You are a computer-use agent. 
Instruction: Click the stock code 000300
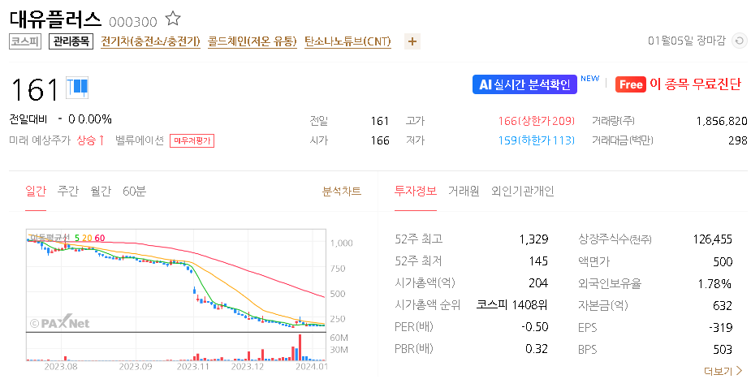point(132,22)
